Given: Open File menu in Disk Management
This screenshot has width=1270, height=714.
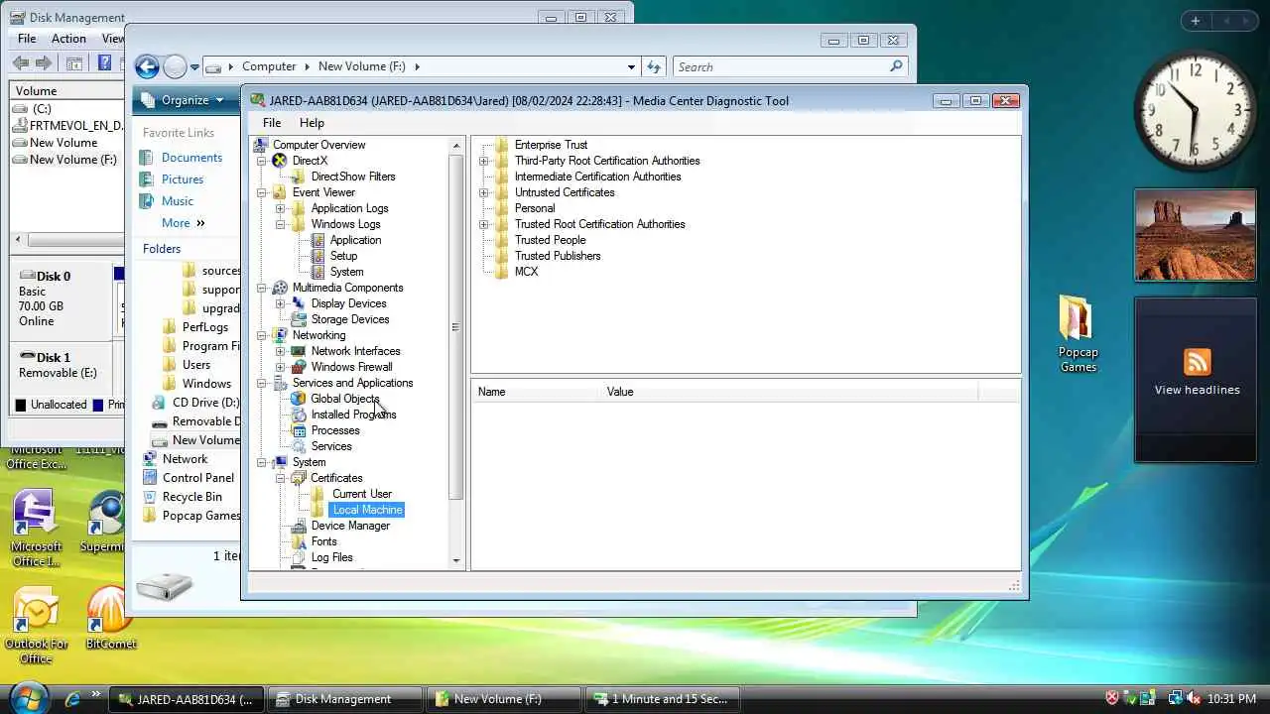Looking at the screenshot, I should pos(27,39).
